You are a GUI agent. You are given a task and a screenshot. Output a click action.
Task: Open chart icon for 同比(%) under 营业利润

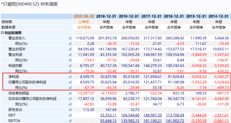70,60
